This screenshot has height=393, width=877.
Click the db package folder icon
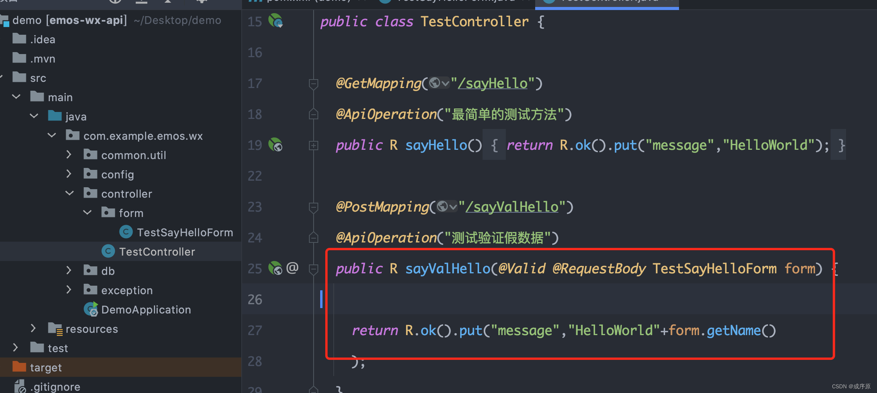tap(90, 270)
